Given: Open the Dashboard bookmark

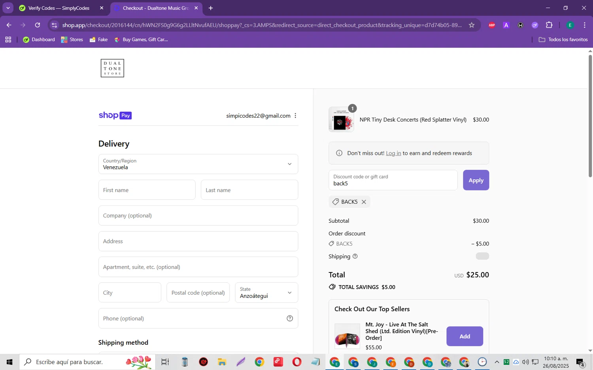Looking at the screenshot, I should (39, 39).
